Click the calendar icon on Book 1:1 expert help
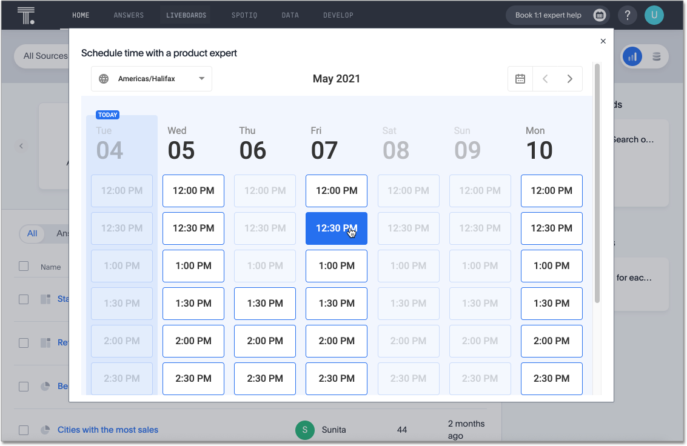The width and height of the screenshot is (687, 446). [x=599, y=15]
